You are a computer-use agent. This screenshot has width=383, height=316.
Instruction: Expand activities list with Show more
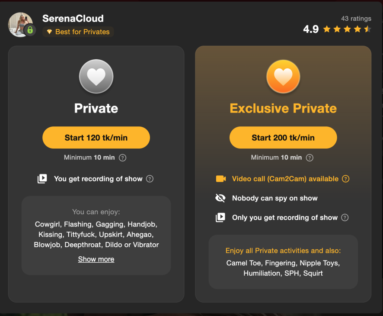point(96,259)
